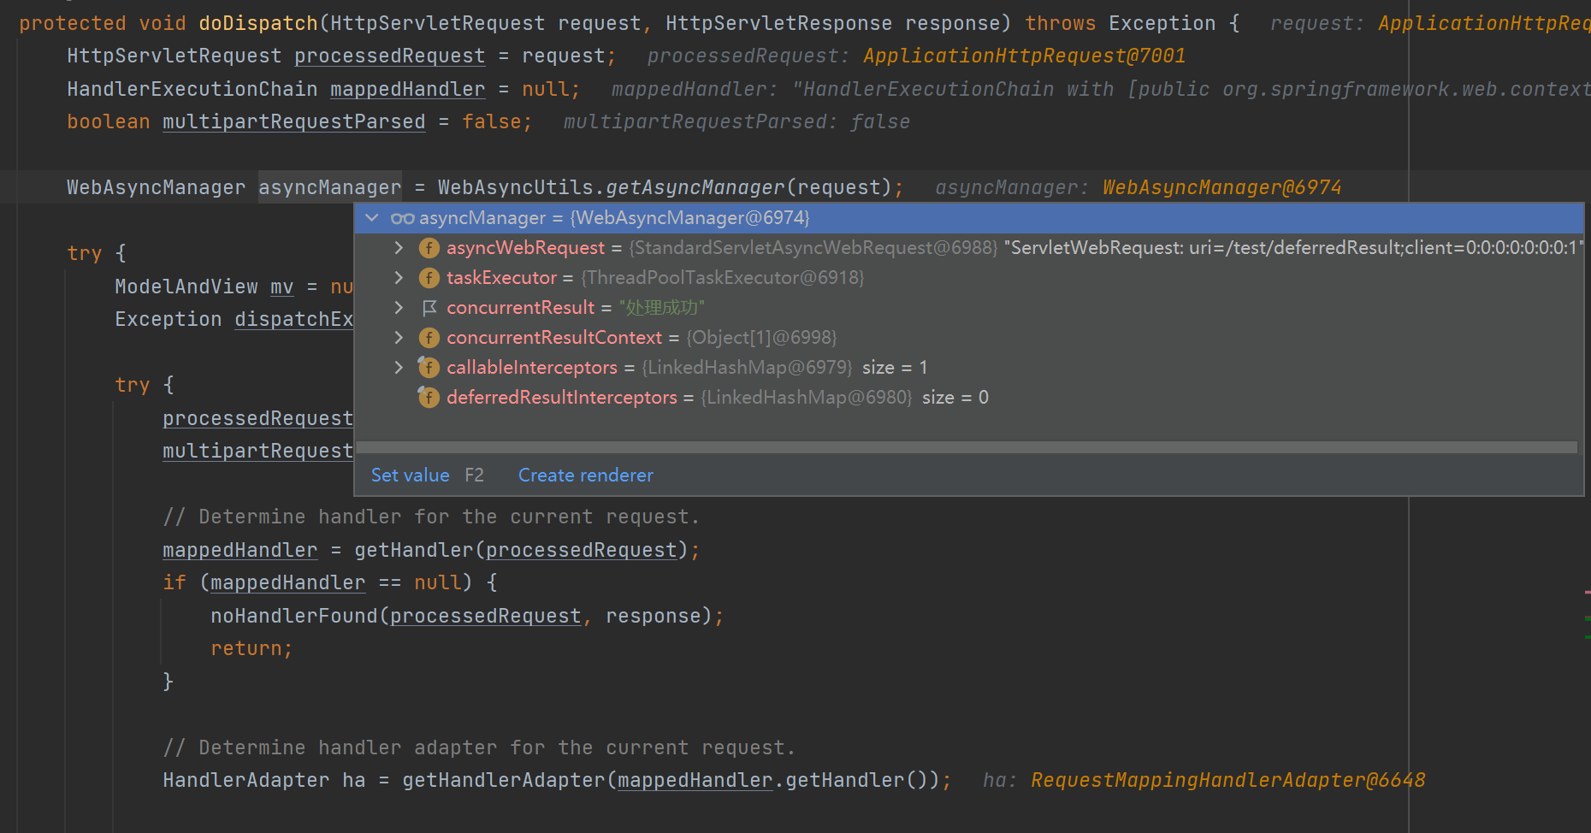Expand the concurrentResultContext field
The image size is (1591, 833).
pos(399,338)
